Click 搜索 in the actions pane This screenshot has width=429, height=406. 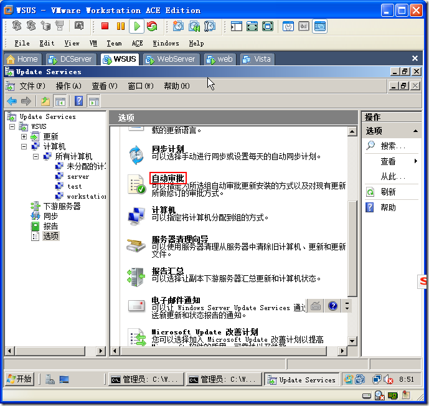coord(393,146)
